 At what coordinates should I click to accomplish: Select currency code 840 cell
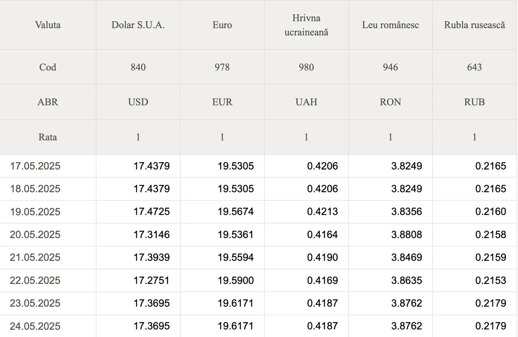[138, 67]
